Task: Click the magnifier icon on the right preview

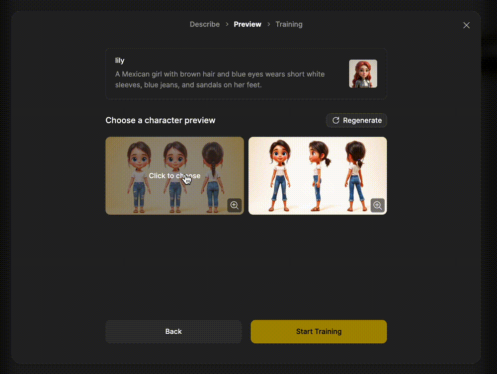Action: (377, 205)
